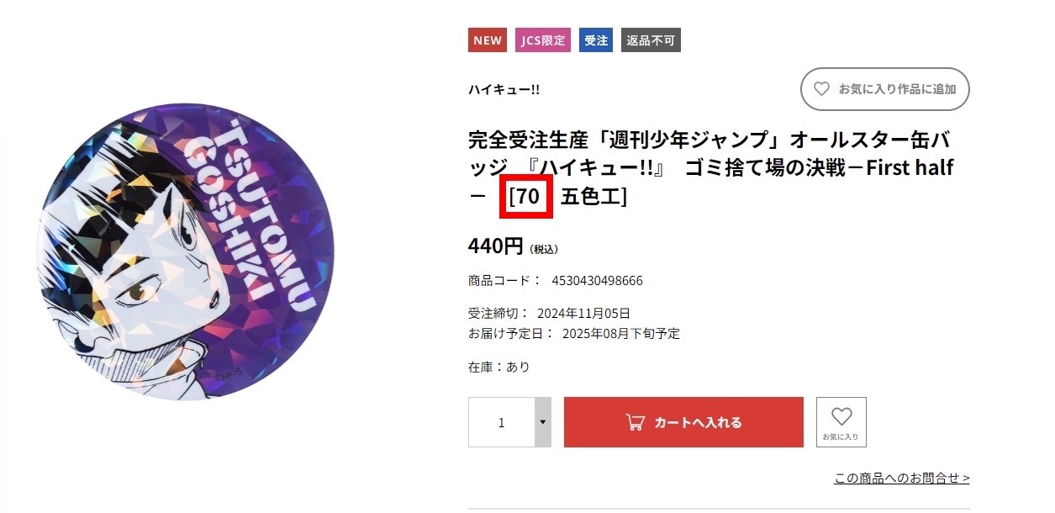Select the red NEW tag
The height and width of the screenshot is (513, 1055).
point(488,40)
